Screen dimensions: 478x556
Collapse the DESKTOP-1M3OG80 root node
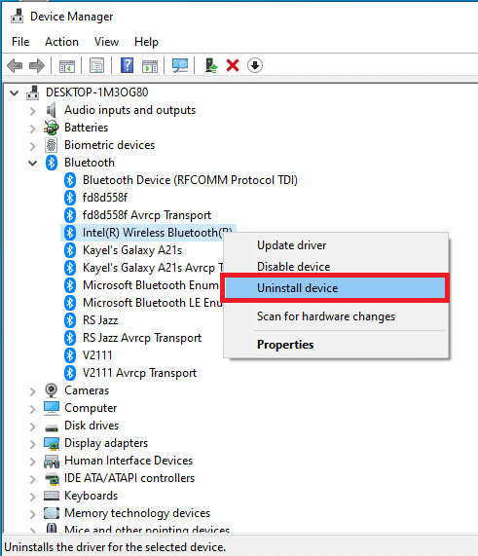(x=15, y=93)
